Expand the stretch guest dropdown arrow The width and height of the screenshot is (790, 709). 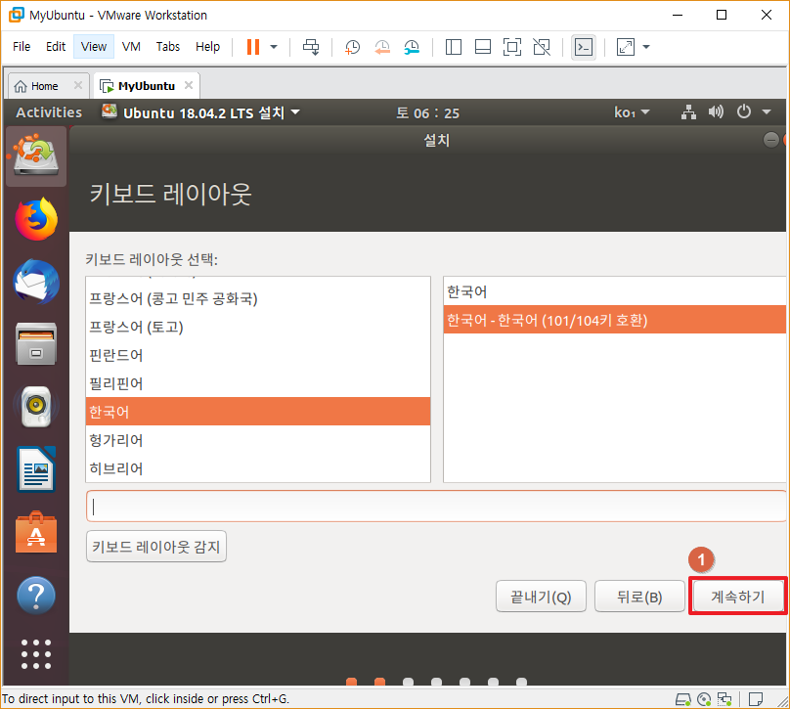646,47
